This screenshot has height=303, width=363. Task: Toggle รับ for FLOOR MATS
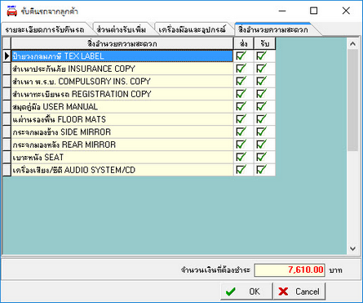pyautogui.click(x=261, y=119)
